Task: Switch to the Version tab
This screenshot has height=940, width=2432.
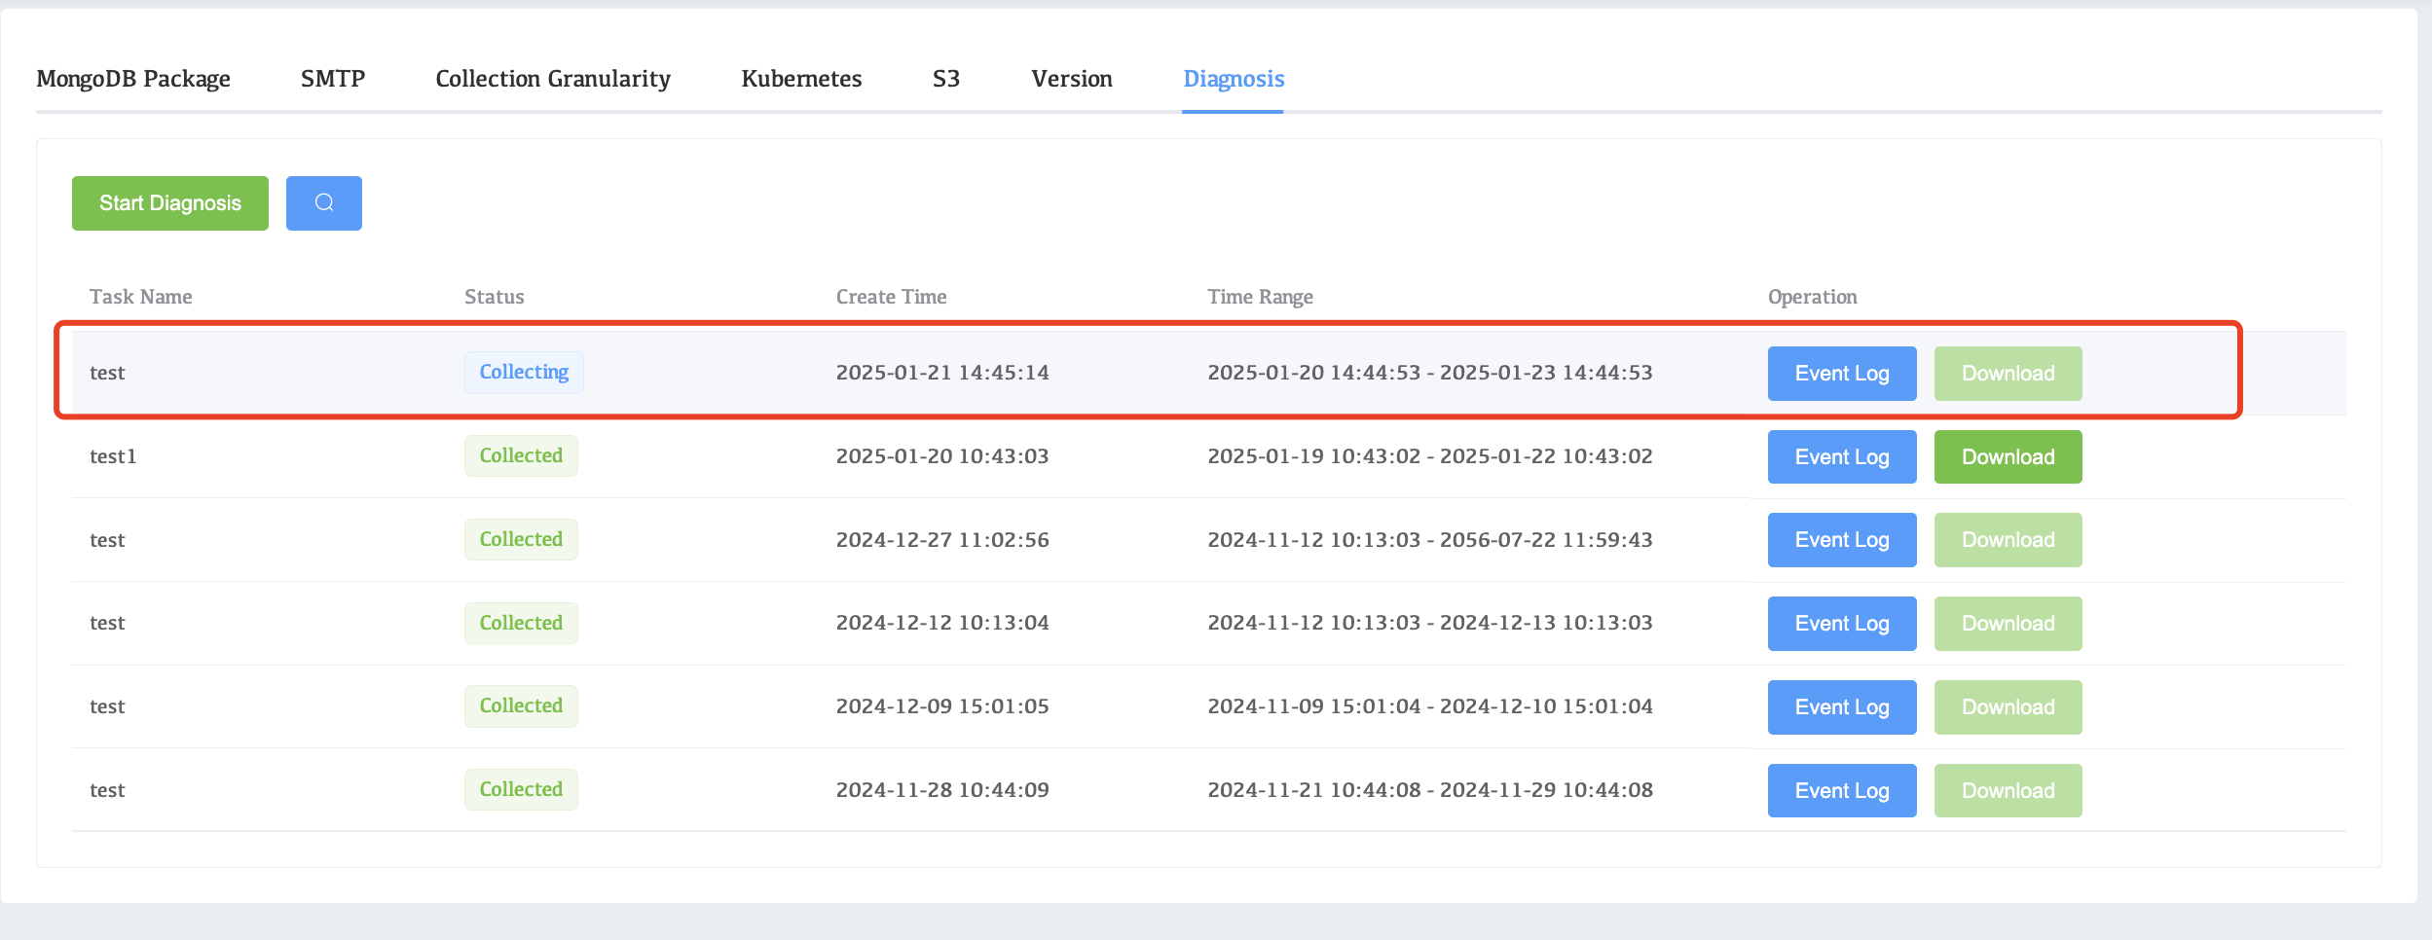Action: tap(1071, 79)
